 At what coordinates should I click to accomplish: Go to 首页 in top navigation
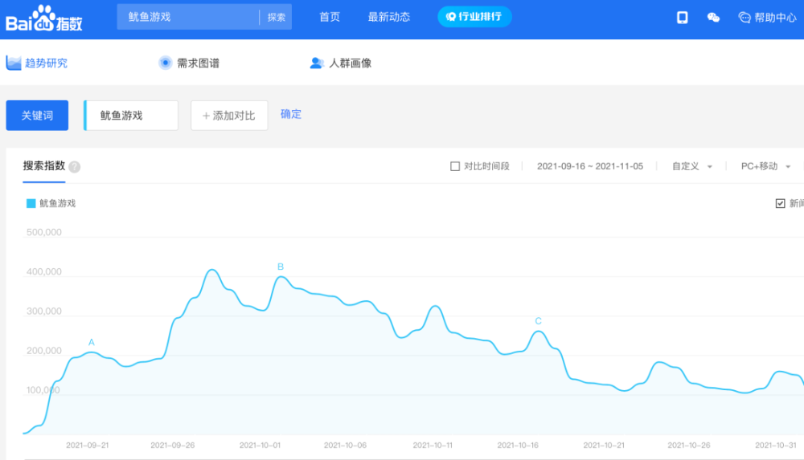330,17
